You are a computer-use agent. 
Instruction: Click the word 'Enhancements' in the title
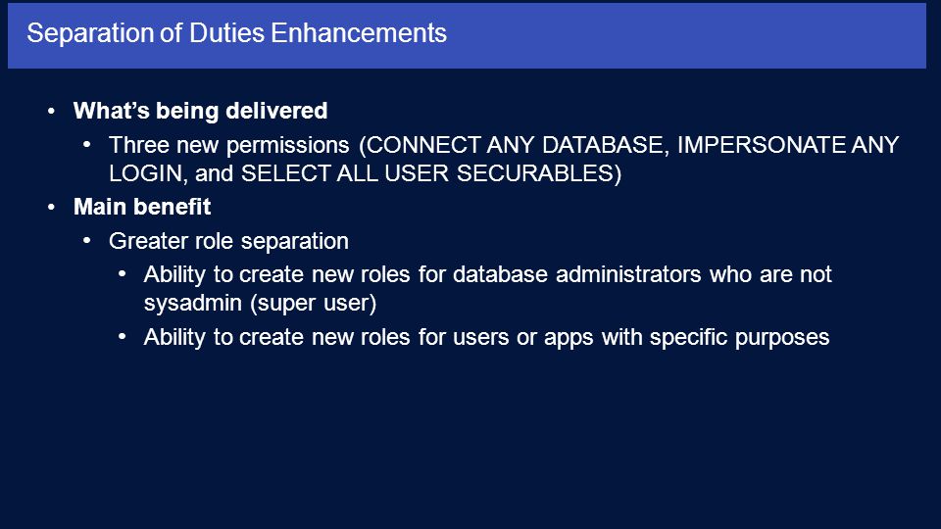pos(359,33)
